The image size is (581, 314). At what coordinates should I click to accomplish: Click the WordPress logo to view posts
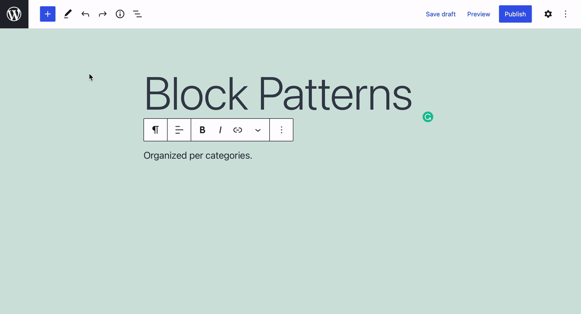(14, 14)
